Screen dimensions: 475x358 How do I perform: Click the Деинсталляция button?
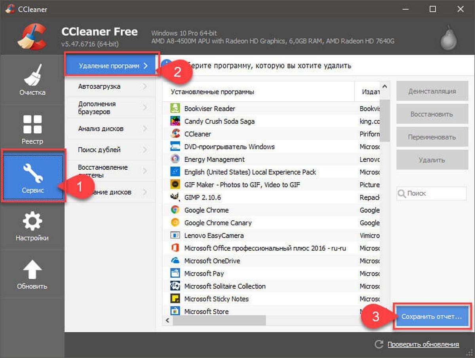pos(432,91)
